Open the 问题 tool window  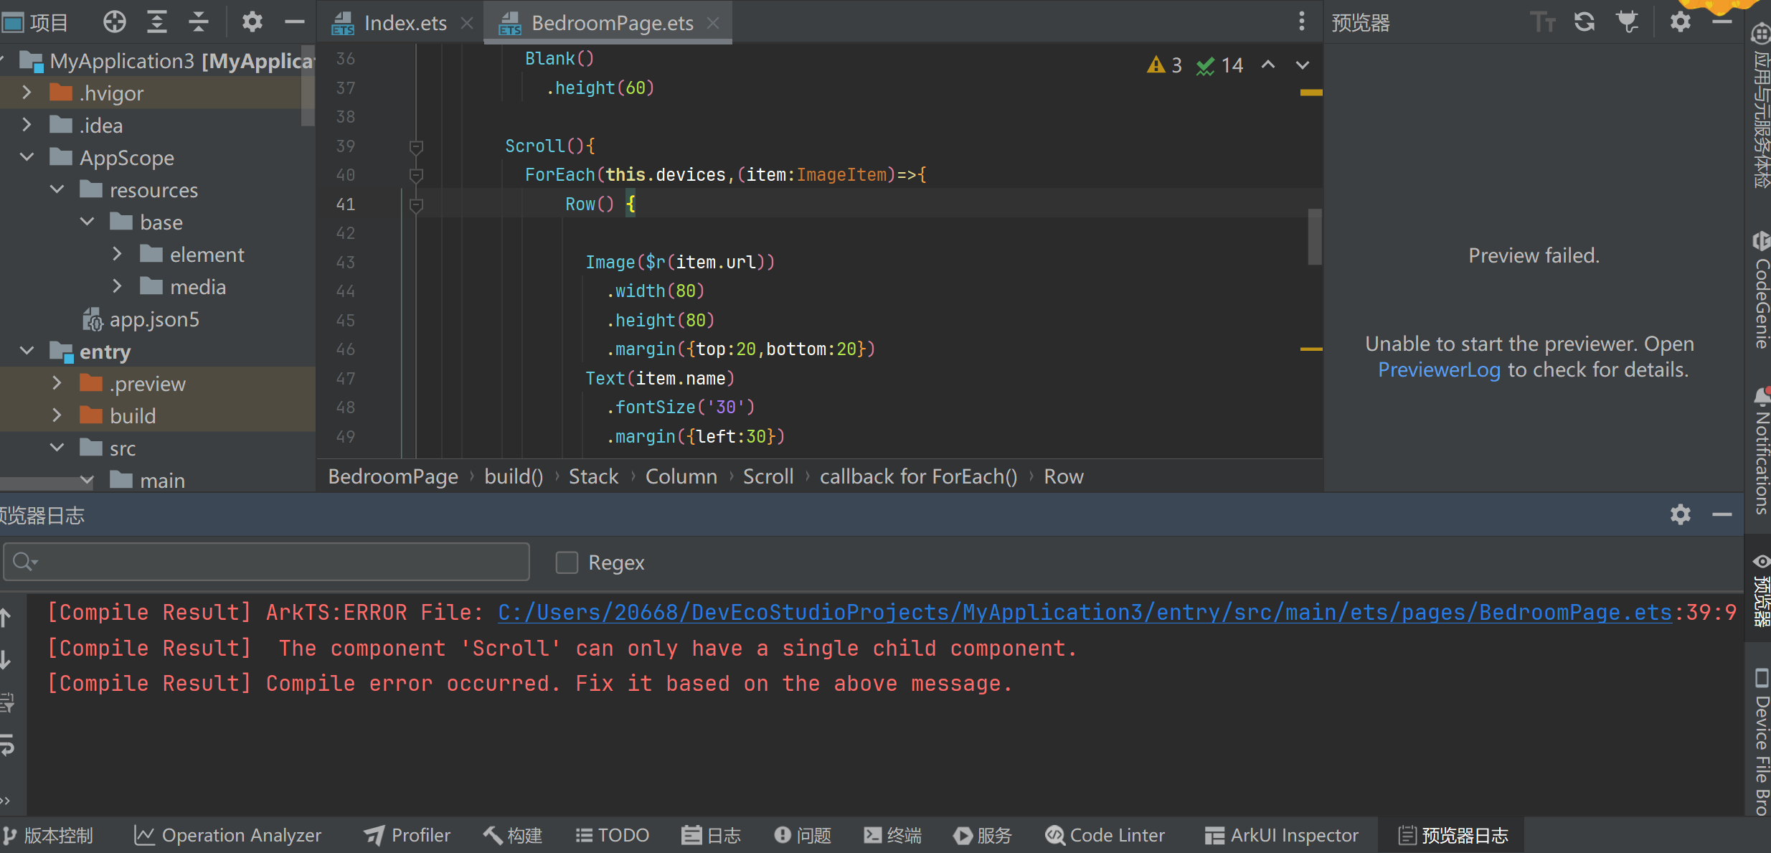click(x=803, y=835)
